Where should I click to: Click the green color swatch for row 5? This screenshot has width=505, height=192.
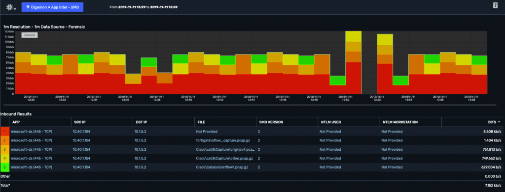point(5,167)
